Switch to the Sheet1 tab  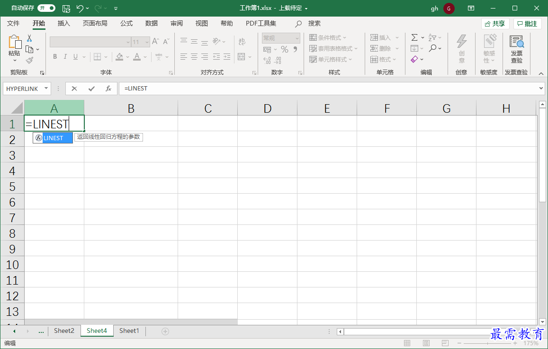click(129, 331)
